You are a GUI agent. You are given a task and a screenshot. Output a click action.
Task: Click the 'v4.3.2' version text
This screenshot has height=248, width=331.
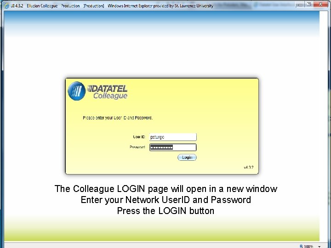[x=248, y=168]
